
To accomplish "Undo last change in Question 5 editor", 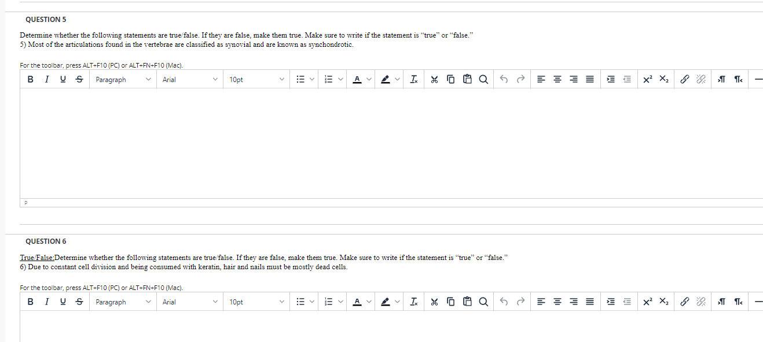I will (x=504, y=80).
